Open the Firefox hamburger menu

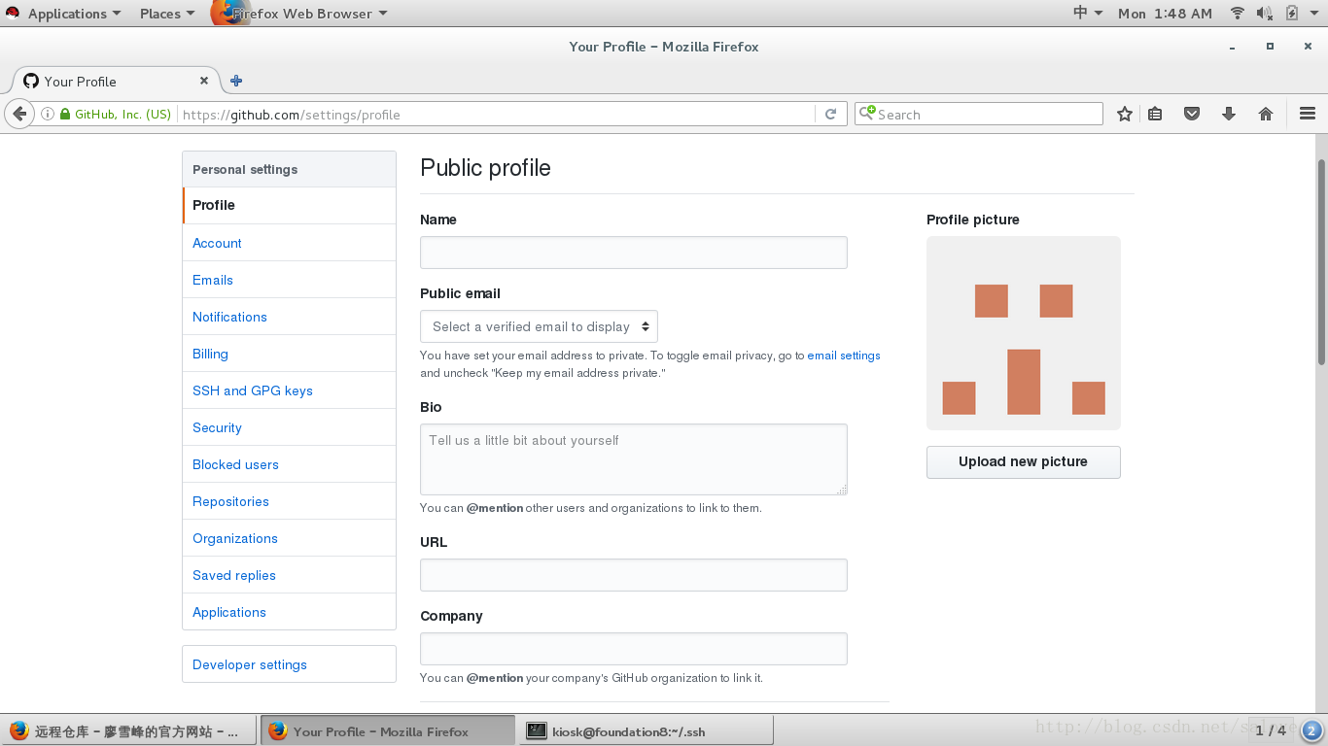coord(1308,114)
